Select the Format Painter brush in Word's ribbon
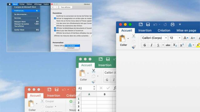 (133, 47)
